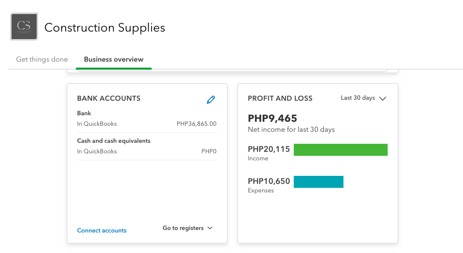Image resolution: width=463 pixels, height=253 pixels.
Task: Select the Business overview tab
Action: click(x=113, y=59)
